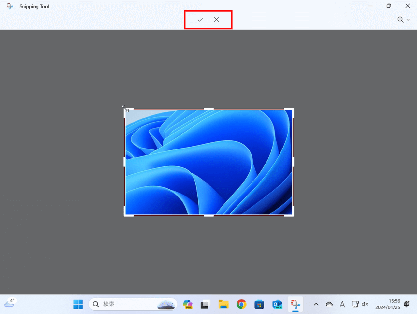The height and width of the screenshot is (314, 417).
Task: Open the Windows Start menu
Action: (x=78, y=304)
